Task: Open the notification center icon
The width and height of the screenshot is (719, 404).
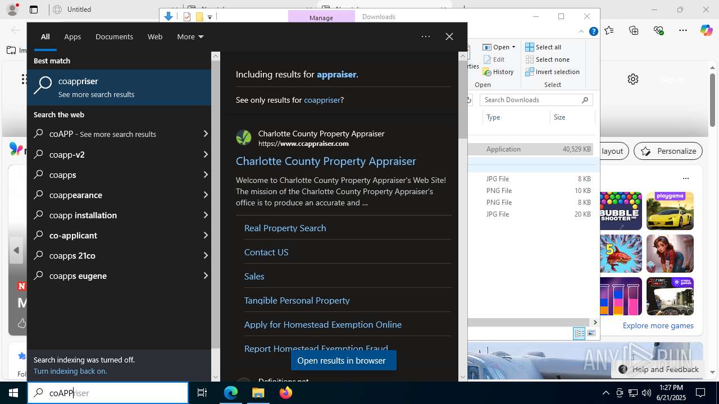Action: 700,393
